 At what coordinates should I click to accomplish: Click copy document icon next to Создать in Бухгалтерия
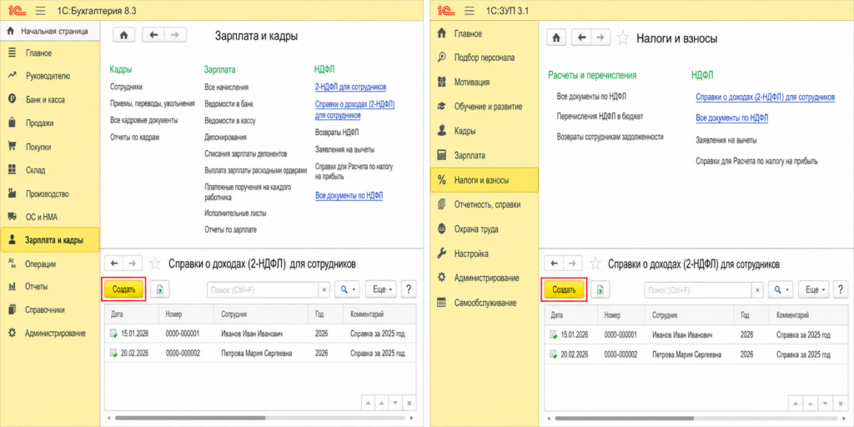click(x=159, y=289)
